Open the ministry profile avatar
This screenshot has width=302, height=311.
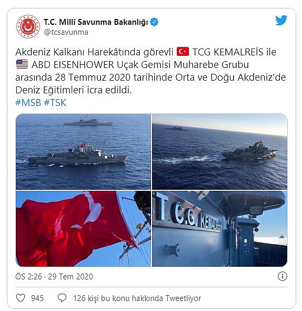(x=28, y=26)
